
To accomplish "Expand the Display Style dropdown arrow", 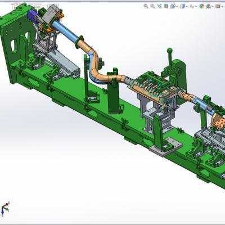I will point(187,7).
